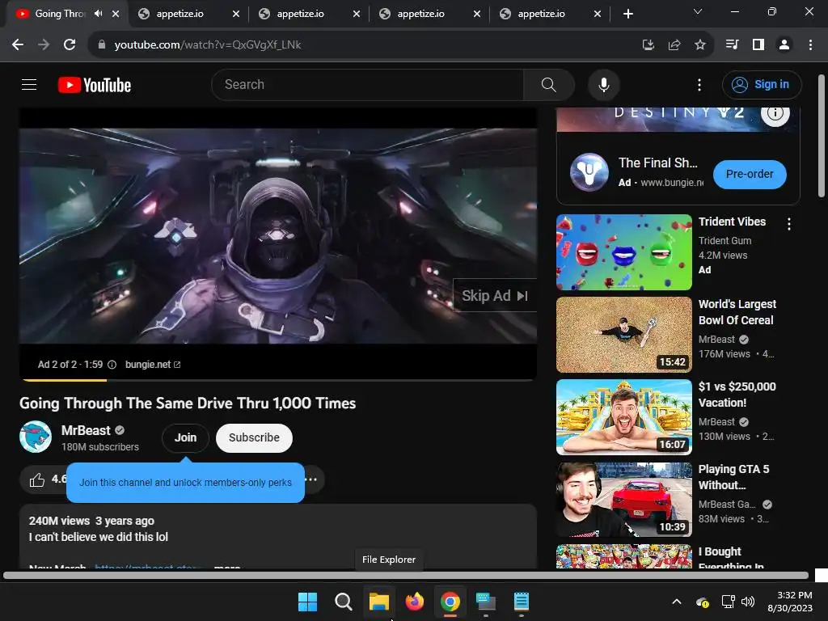Image resolution: width=828 pixels, height=621 pixels.
Task: Click 240M views description text
Action: [x=59, y=521]
